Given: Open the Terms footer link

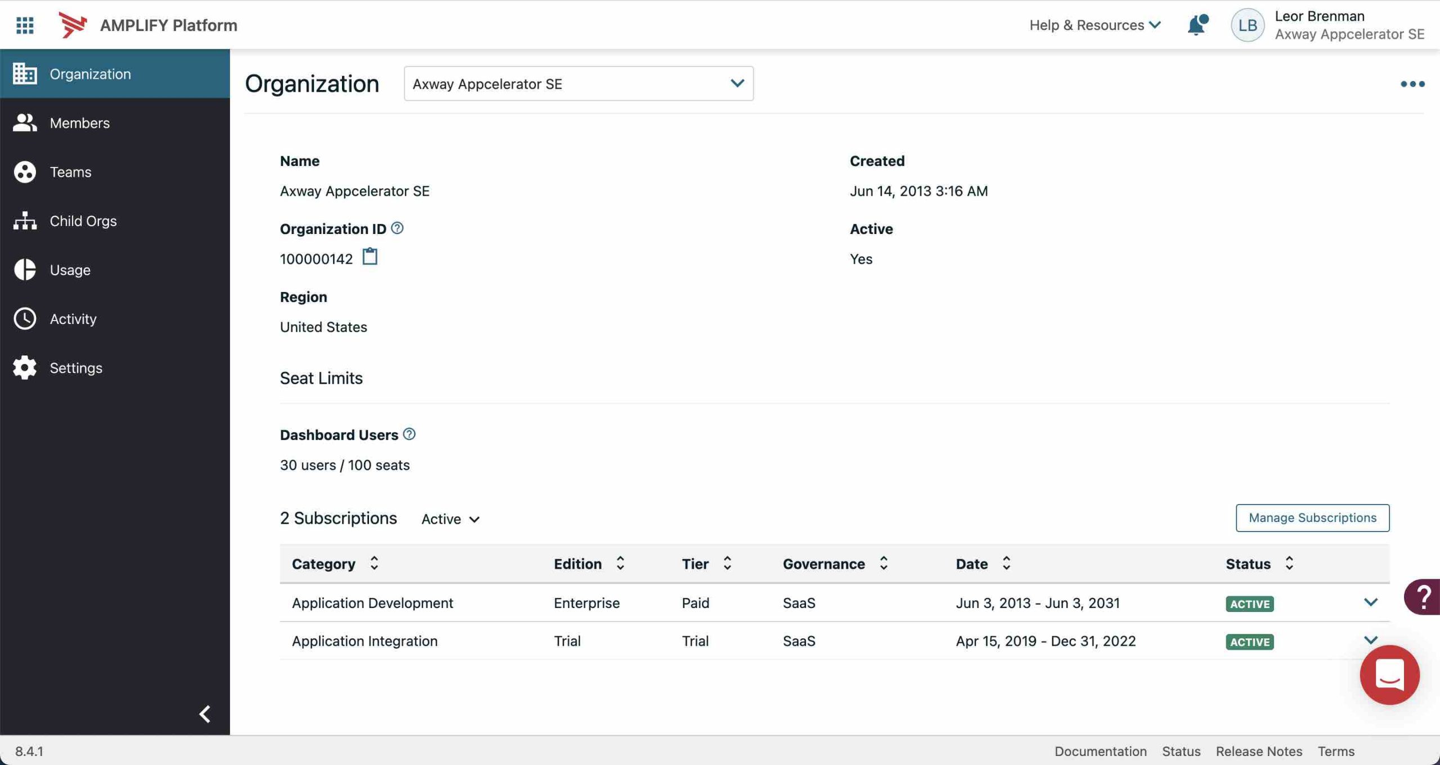Looking at the screenshot, I should (x=1336, y=751).
